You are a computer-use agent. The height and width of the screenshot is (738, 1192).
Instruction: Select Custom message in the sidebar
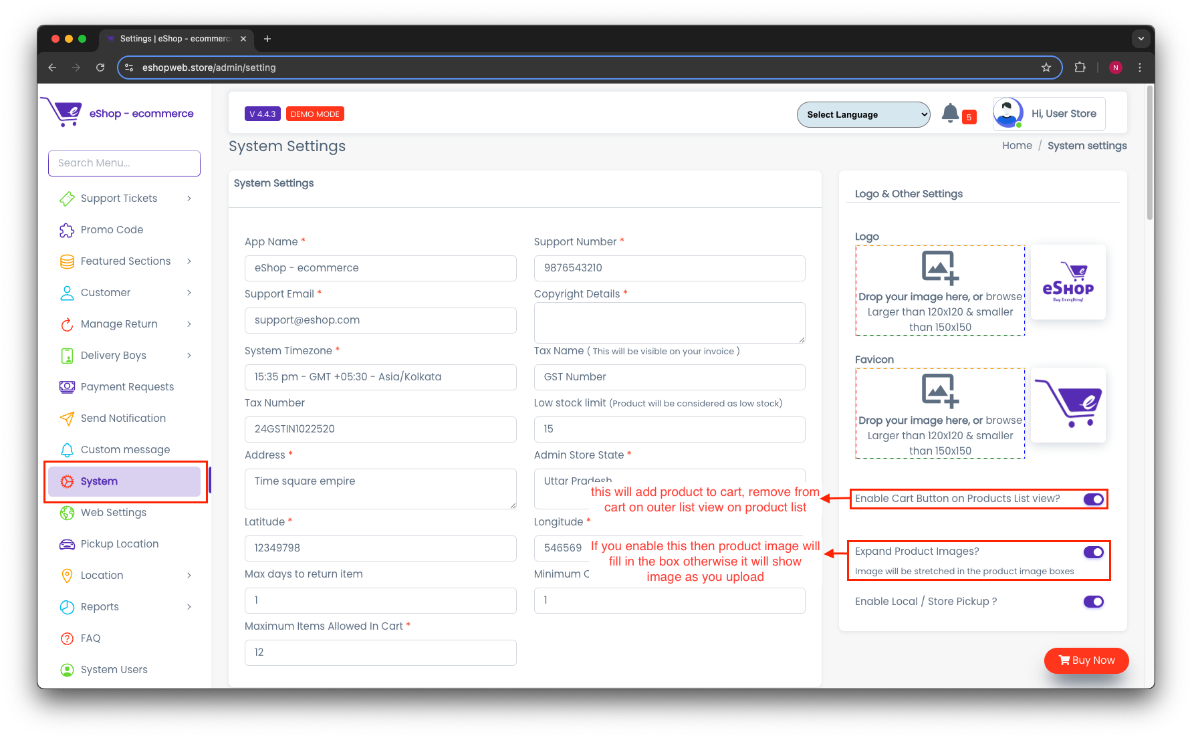coord(125,450)
